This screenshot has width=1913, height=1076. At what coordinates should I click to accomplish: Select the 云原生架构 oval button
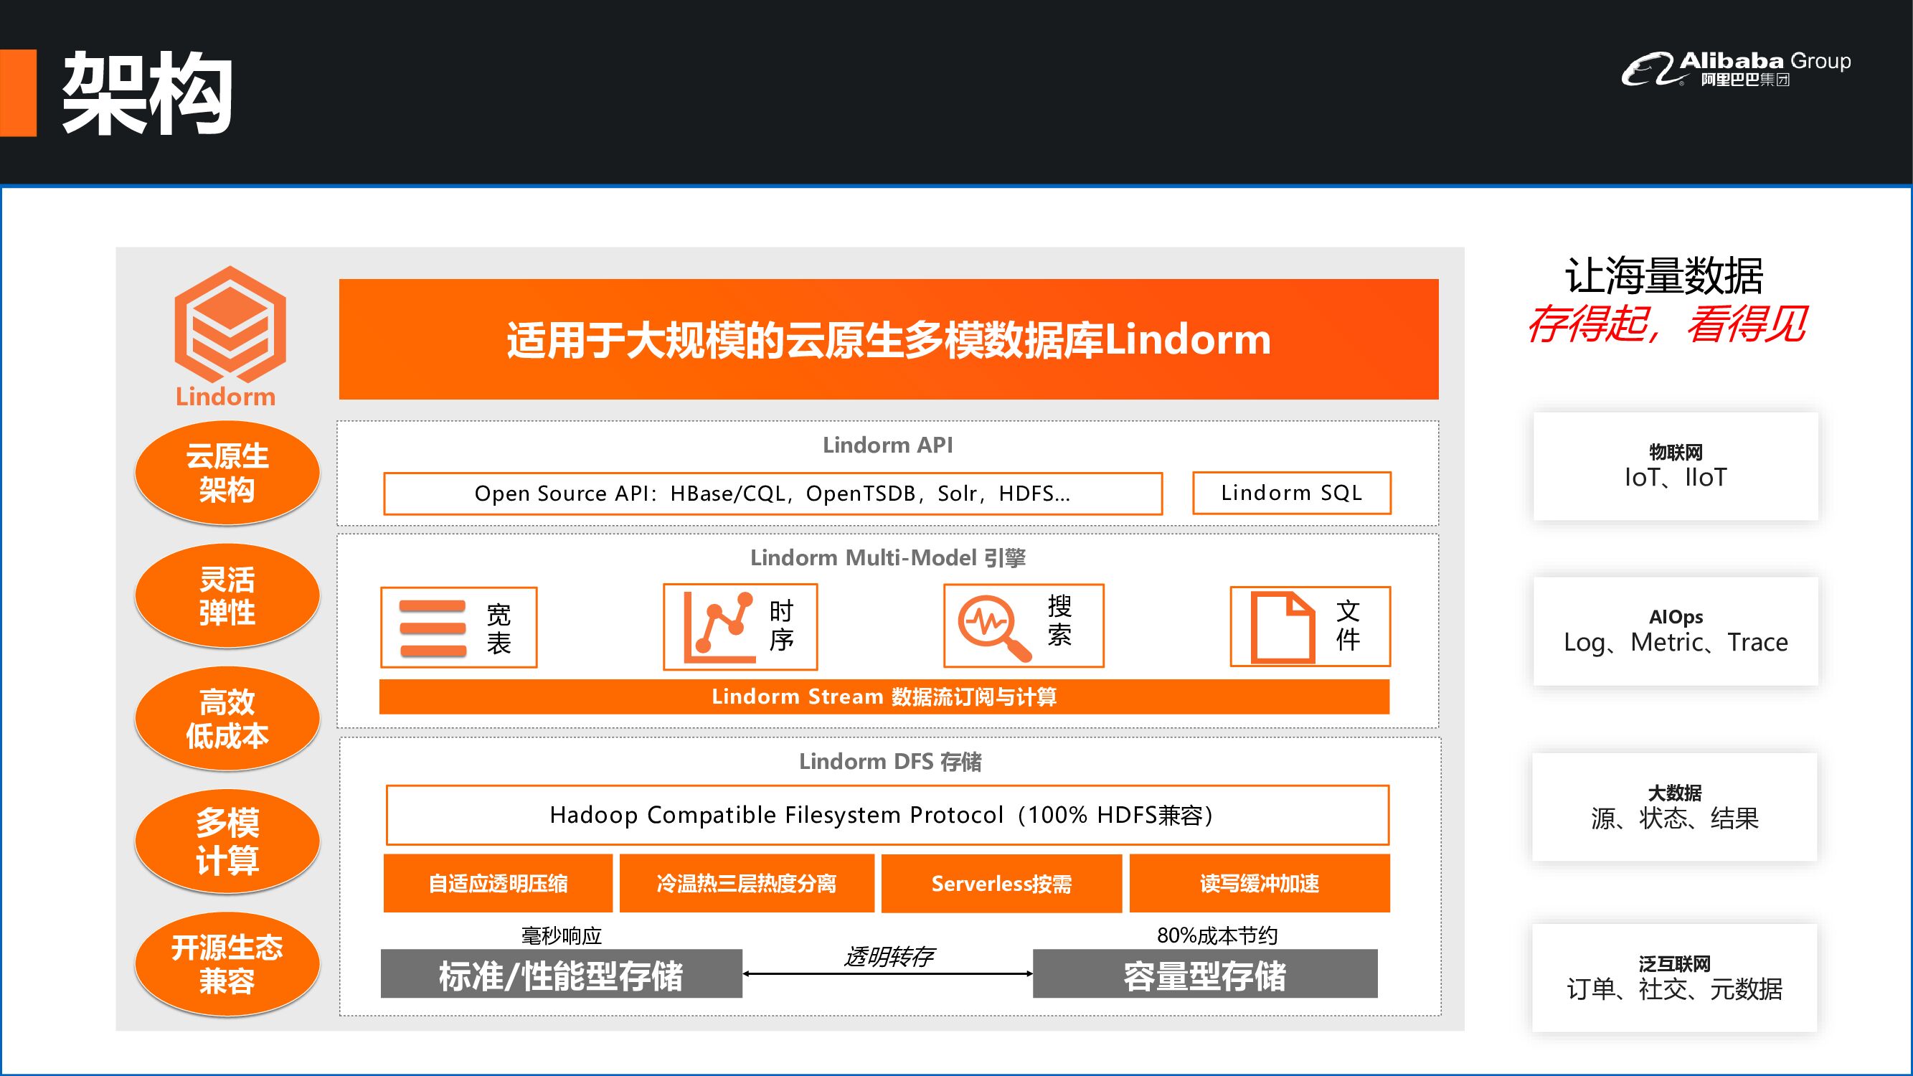click(x=227, y=473)
